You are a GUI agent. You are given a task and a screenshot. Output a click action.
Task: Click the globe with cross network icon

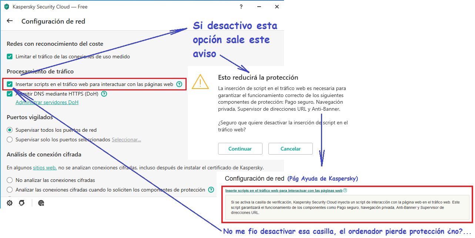pyautogui.click(x=41, y=203)
